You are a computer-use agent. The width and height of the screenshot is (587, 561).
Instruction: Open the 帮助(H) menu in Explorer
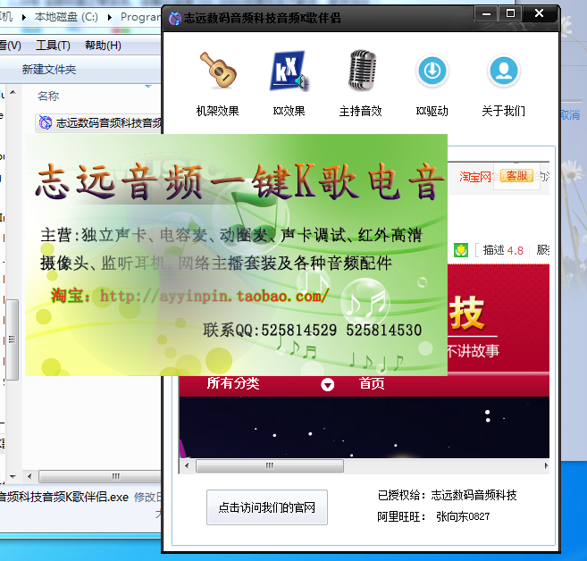103,46
